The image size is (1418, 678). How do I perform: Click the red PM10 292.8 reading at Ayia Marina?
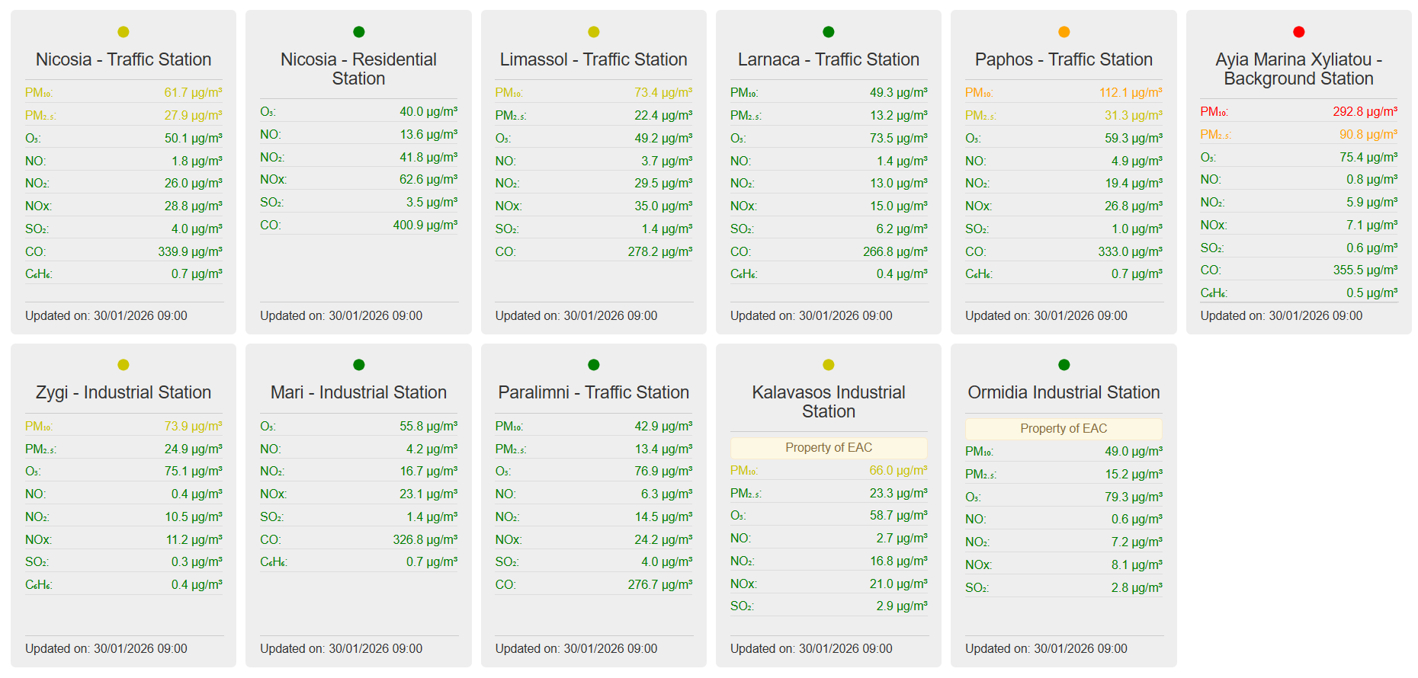[1365, 112]
